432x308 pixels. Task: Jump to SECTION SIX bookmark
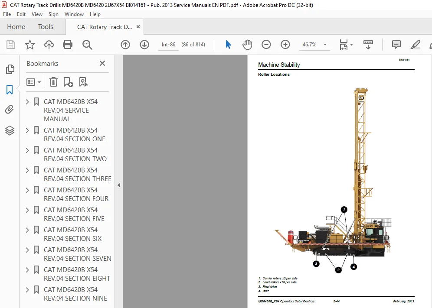click(x=73, y=234)
